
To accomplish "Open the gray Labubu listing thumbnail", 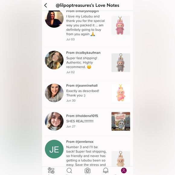I will [121, 63].
